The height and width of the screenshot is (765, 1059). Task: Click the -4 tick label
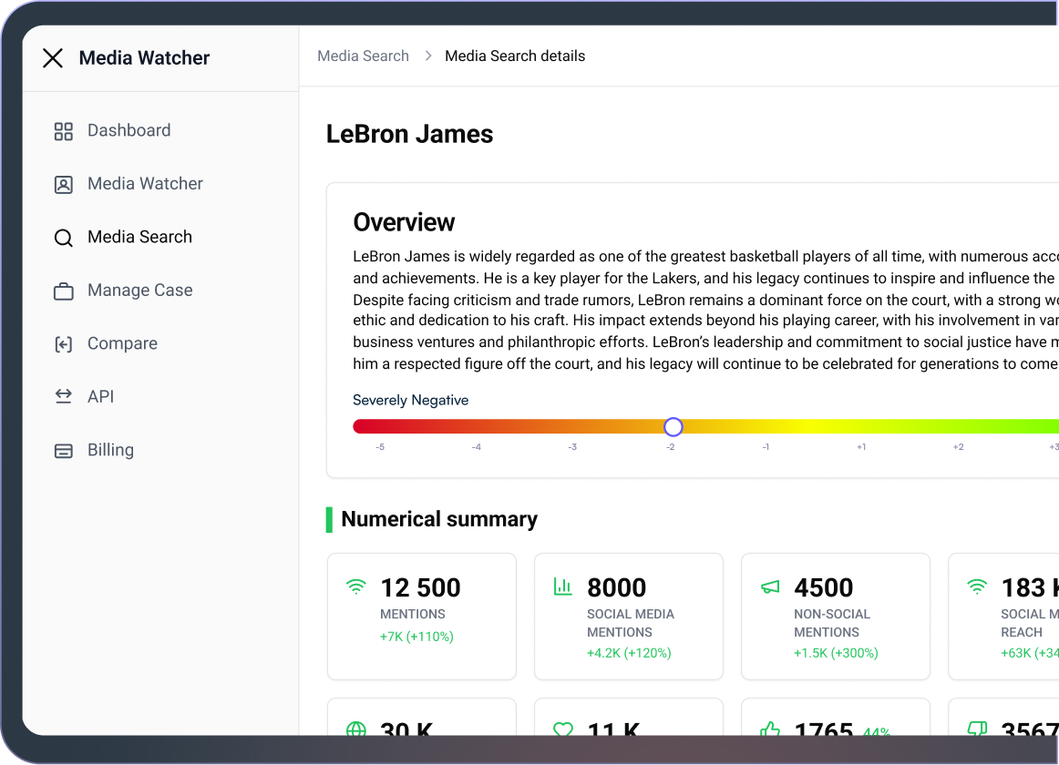pyautogui.click(x=476, y=447)
